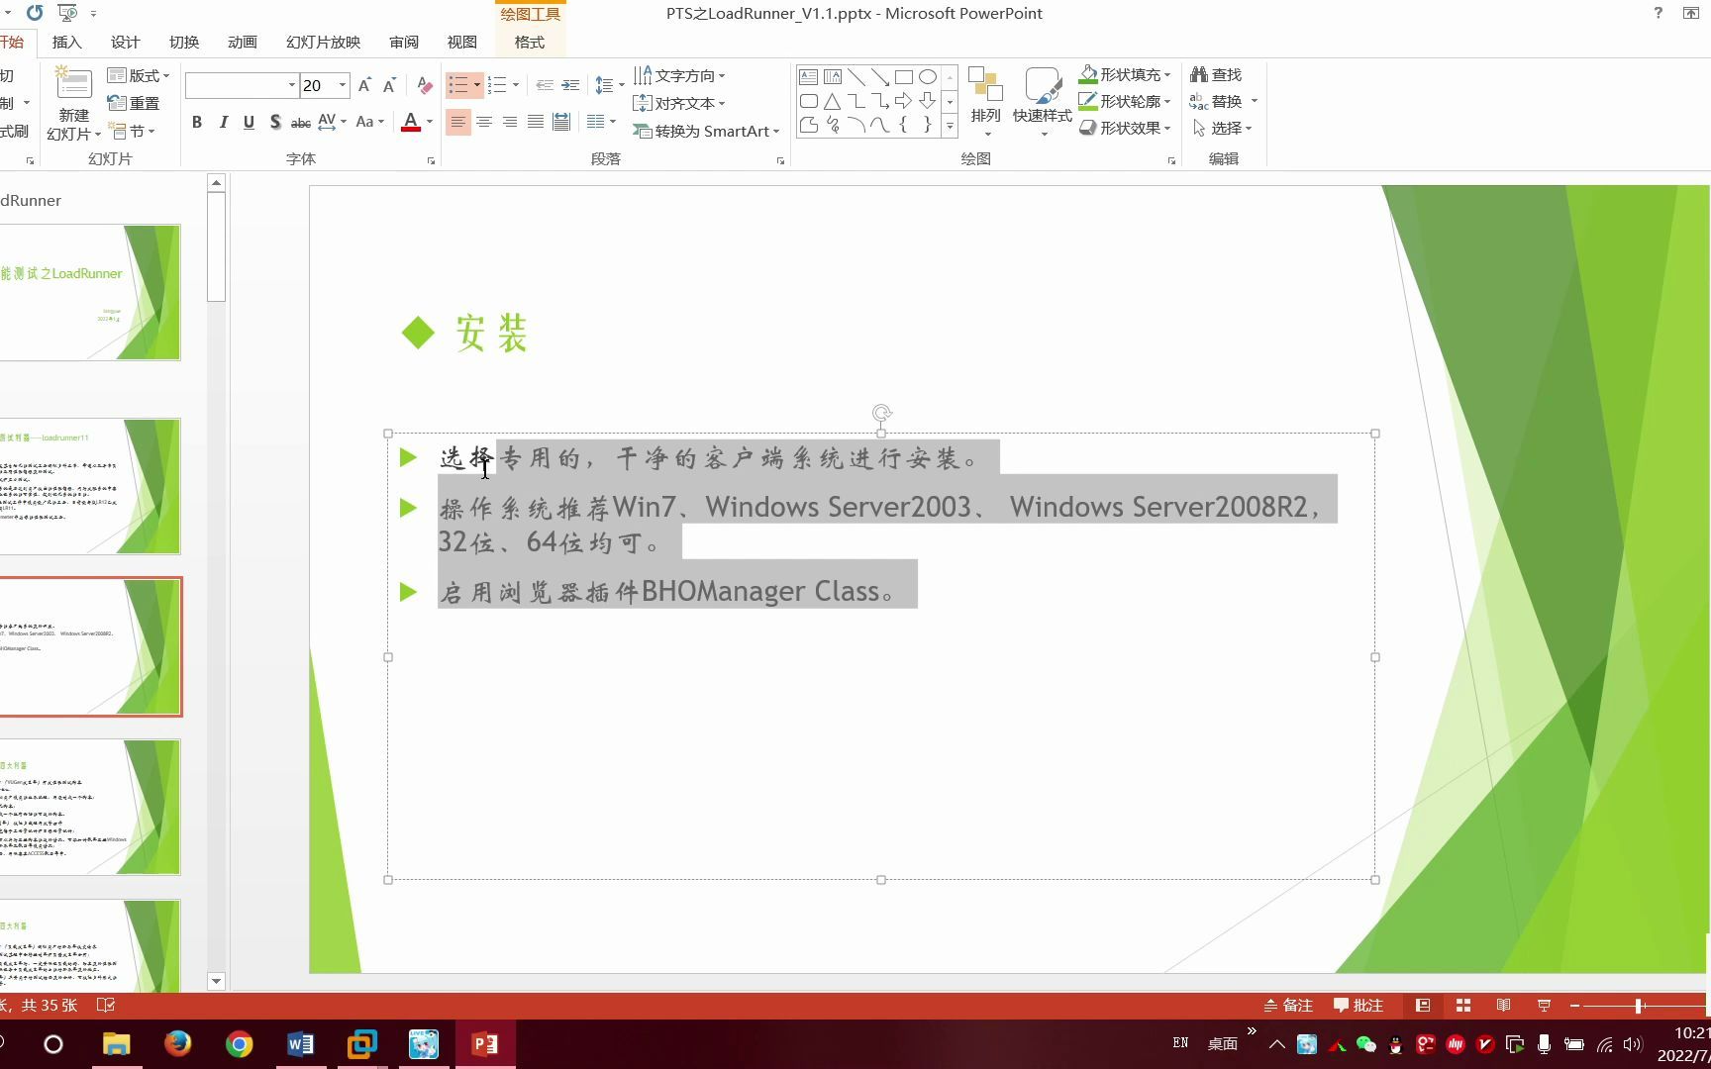Image resolution: width=1711 pixels, height=1069 pixels.
Task: Open Google Chrome from the taskbar
Action: click(239, 1044)
